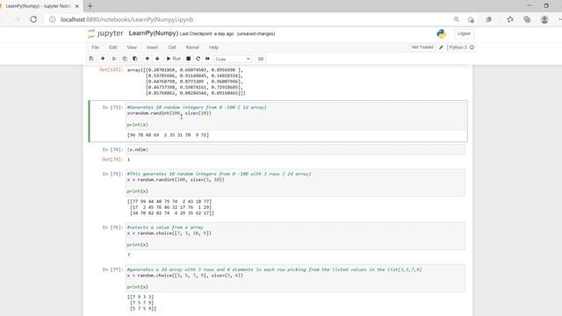562x316 pixels.
Task: Click the Logout button
Action: click(x=464, y=33)
